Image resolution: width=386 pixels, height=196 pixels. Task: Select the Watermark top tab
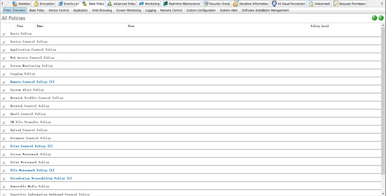(319, 4)
